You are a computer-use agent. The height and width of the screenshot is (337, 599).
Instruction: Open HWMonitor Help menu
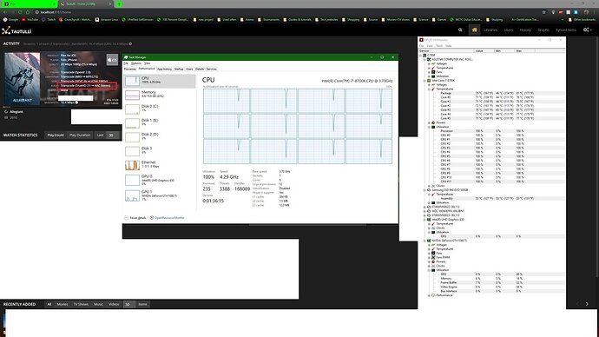pos(449,46)
